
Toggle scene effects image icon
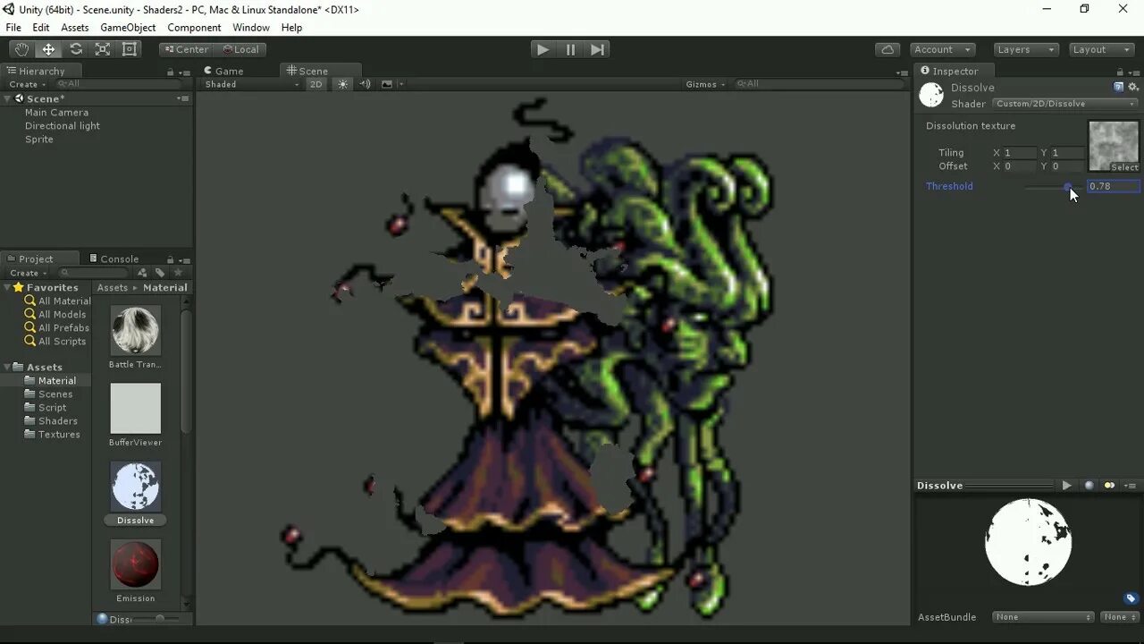386,84
